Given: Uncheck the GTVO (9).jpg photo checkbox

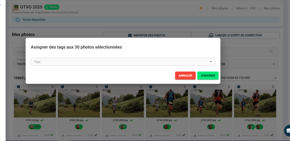Looking at the screenshot, I should tap(18, 87).
